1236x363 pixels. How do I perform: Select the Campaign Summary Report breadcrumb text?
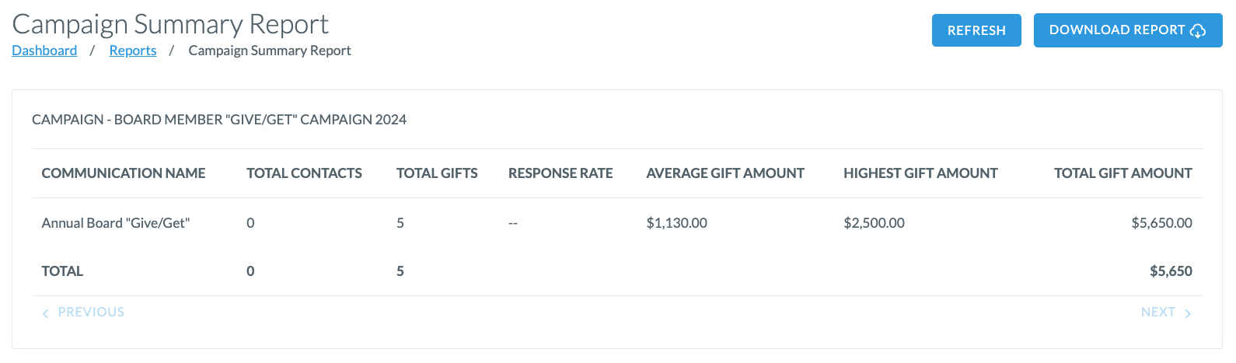pyautogui.click(x=270, y=51)
